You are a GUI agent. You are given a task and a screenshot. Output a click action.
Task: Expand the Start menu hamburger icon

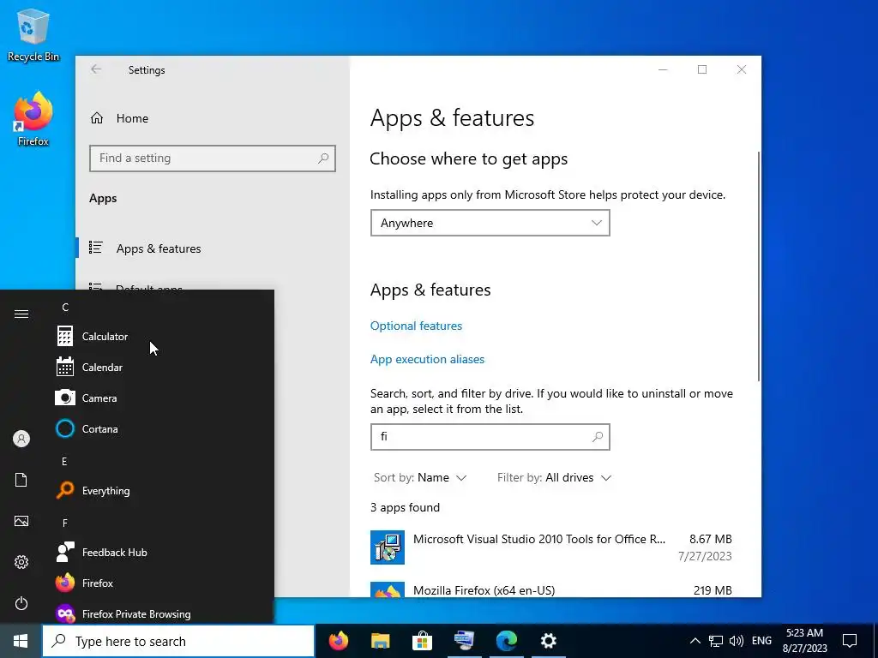[x=21, y=314]
